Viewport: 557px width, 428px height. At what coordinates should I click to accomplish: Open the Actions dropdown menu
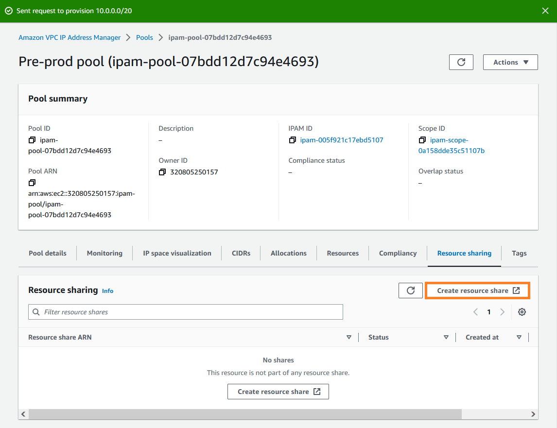(x=510, y=62)
